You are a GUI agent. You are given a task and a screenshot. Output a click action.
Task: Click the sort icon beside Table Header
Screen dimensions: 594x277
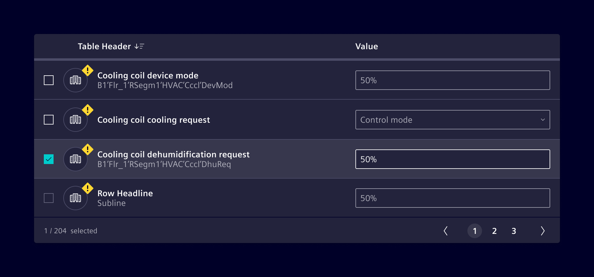(x=139, y=46)
